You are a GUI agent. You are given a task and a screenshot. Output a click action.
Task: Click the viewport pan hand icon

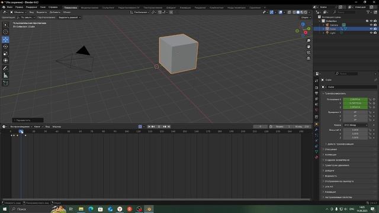point(309,47)
